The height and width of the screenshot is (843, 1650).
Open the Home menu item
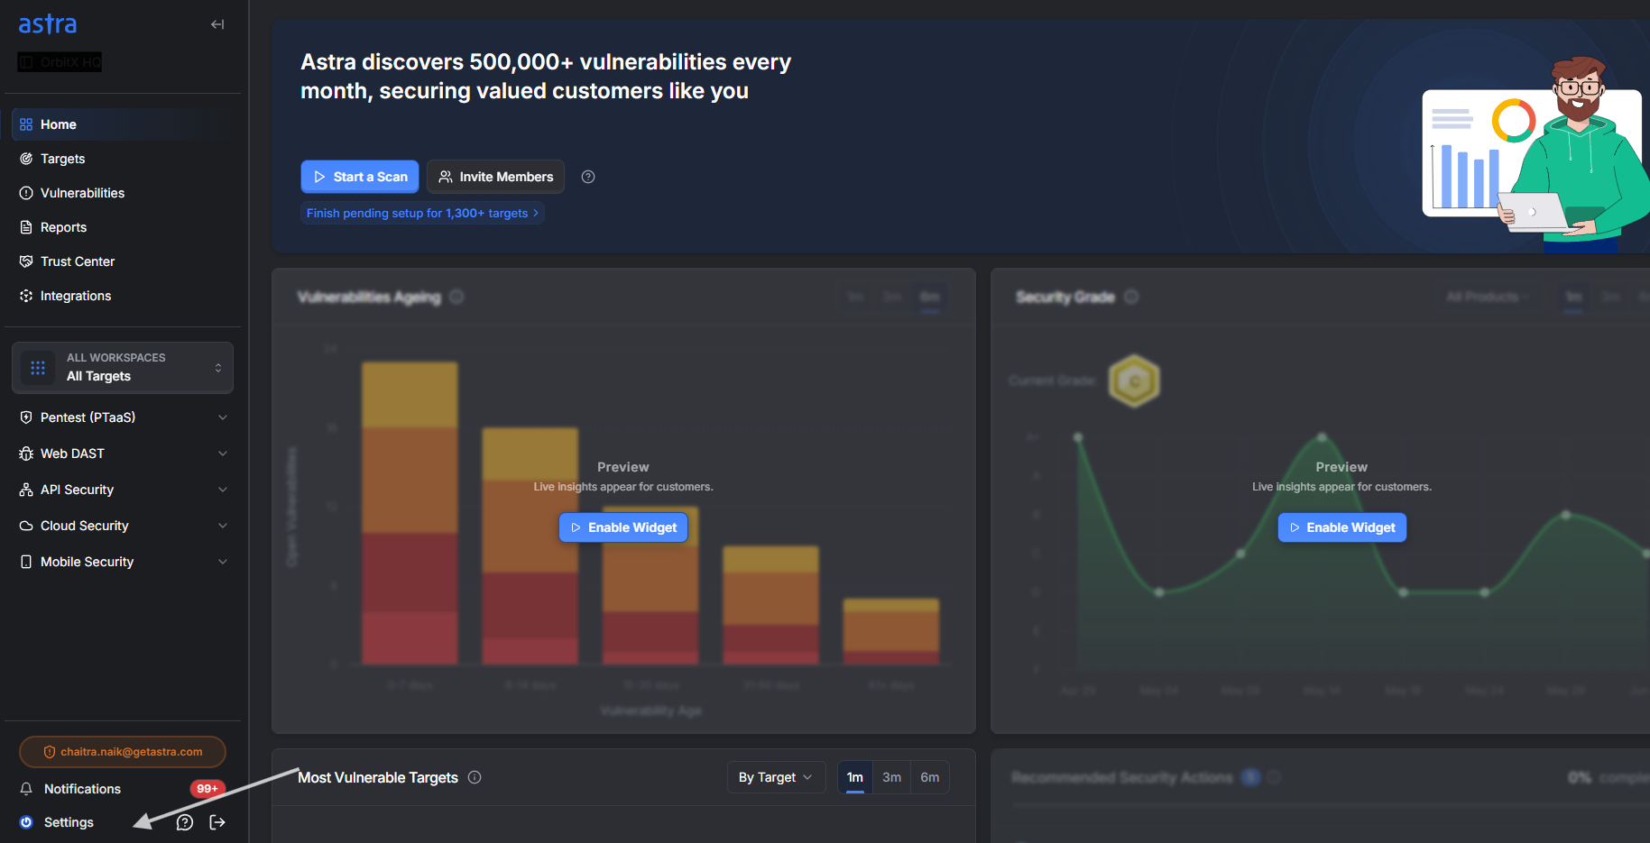point(122,124)
